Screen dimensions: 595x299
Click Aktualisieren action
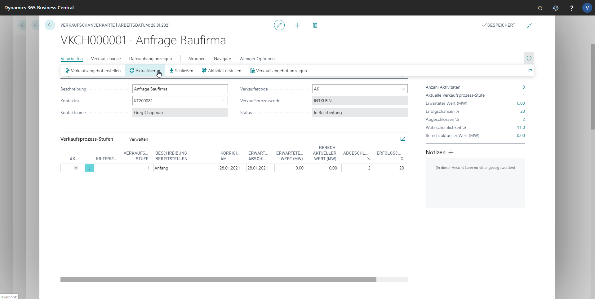(145, 71)
